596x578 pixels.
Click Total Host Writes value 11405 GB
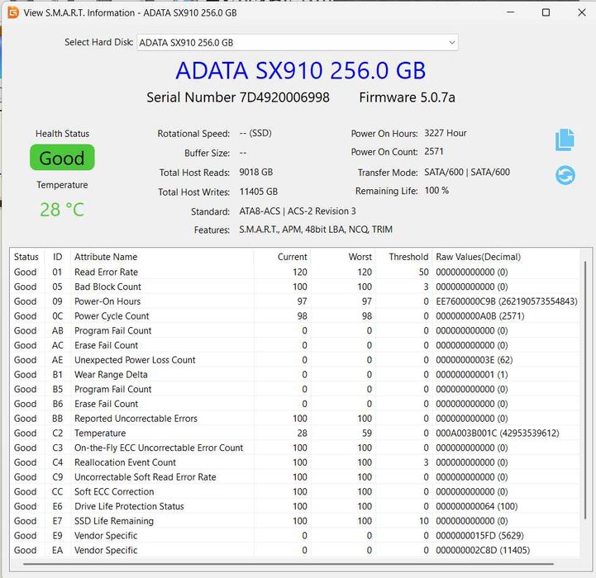click(x=259, y=192)
